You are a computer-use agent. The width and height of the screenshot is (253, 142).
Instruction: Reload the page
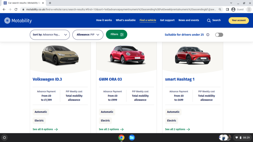tap(16, 10)
